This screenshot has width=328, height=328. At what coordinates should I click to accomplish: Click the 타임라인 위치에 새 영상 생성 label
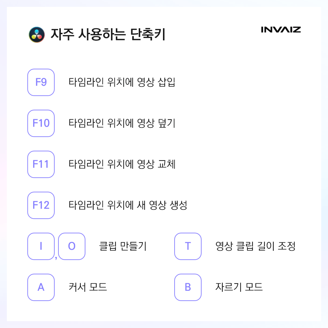[128, 205]
